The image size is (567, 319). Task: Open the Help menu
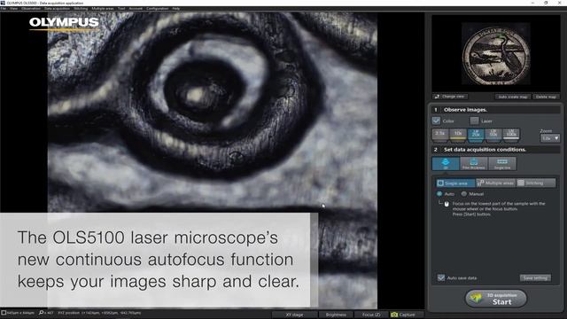[x=176, y=8]
